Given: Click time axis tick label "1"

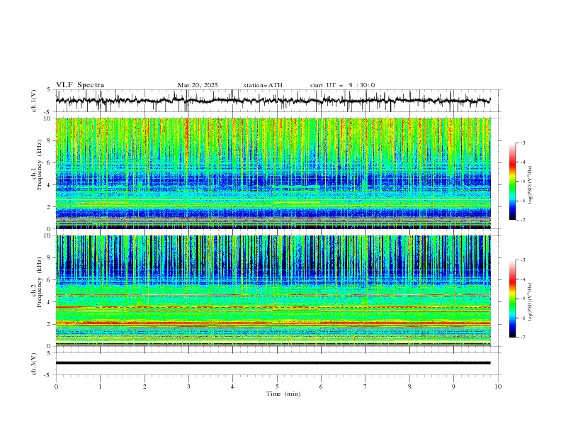Looking at the screenshot, I should pyautogui.click(x=100, y=386).
